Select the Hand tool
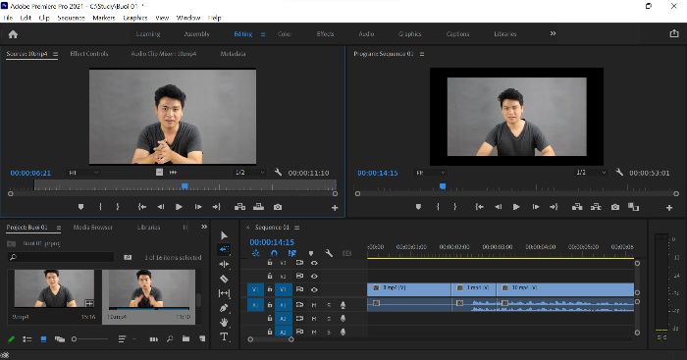Viewport: 687px width, 360px height. tap(224, 323)
